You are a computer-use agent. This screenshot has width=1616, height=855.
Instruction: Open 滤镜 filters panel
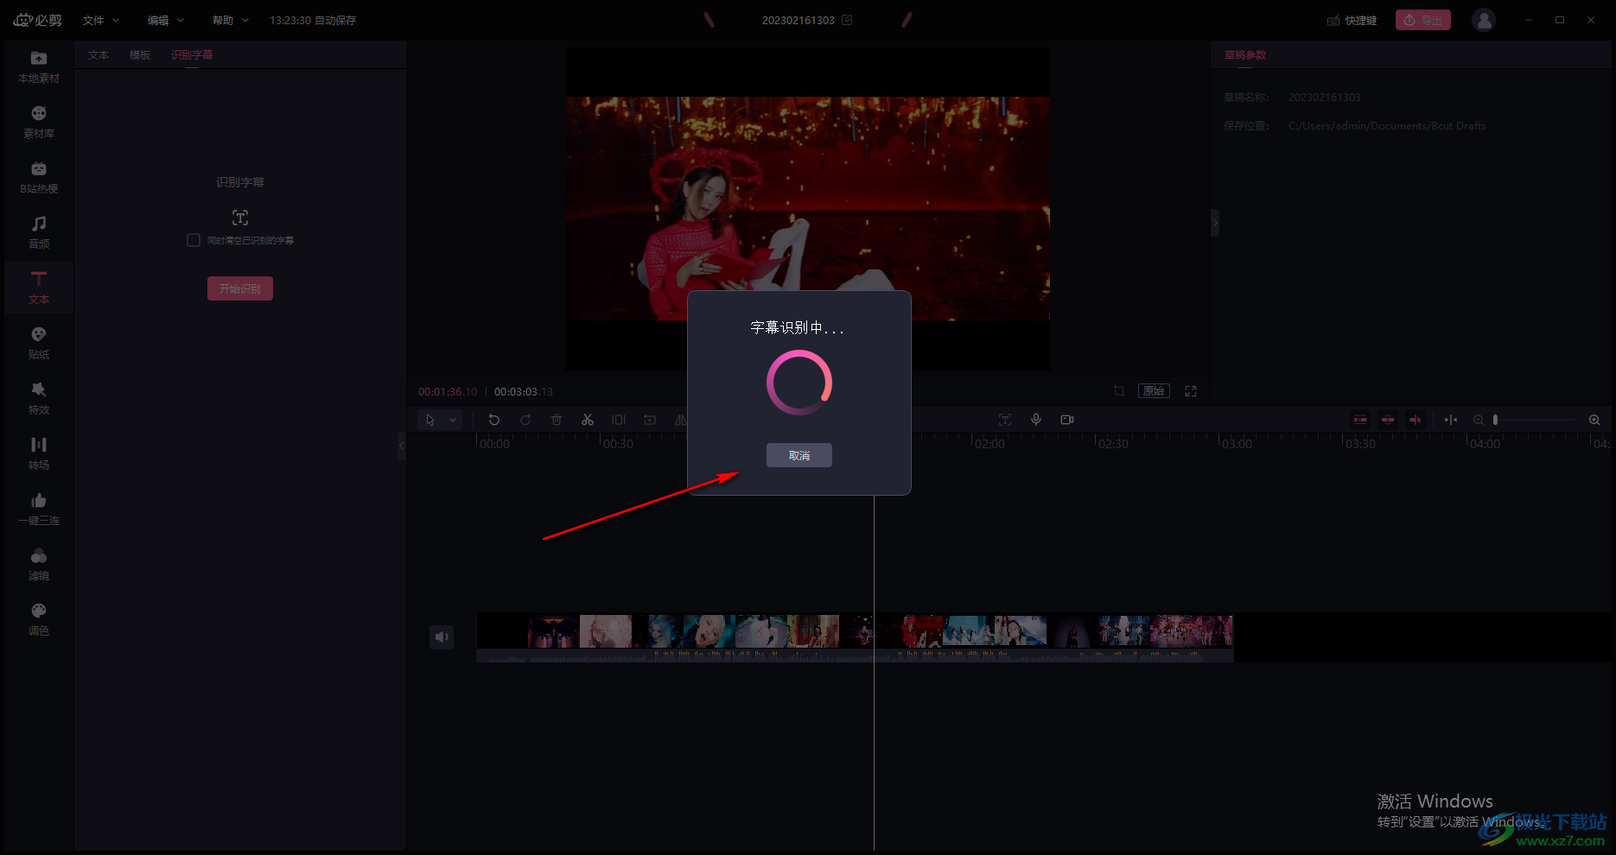(x=39, y=565)
